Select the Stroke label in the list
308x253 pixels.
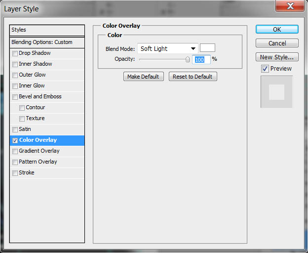click(26, 172)
